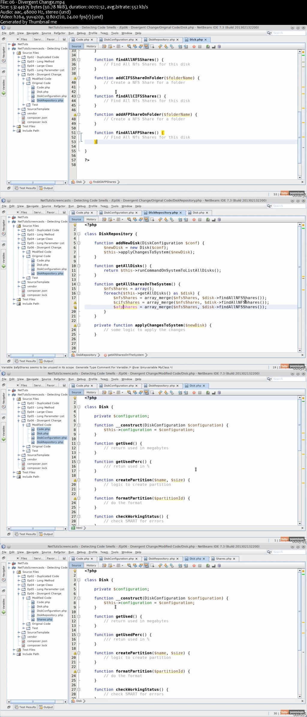Click the warning glyph beside addAFPShareOnFolder function
Screen dimensions: 307x717
tap(75, 115)
